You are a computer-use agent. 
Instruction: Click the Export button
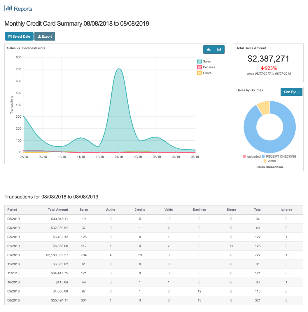point(45,36)
